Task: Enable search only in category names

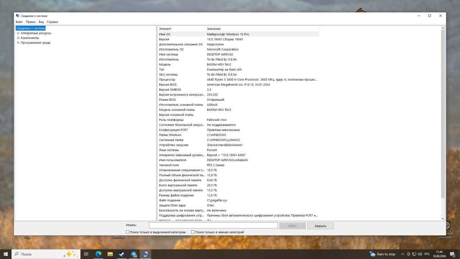Action: click(193, 232)
